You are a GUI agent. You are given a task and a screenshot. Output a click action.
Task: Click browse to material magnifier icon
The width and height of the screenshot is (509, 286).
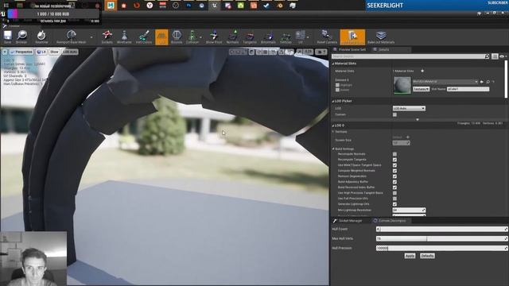coord(488,82)
